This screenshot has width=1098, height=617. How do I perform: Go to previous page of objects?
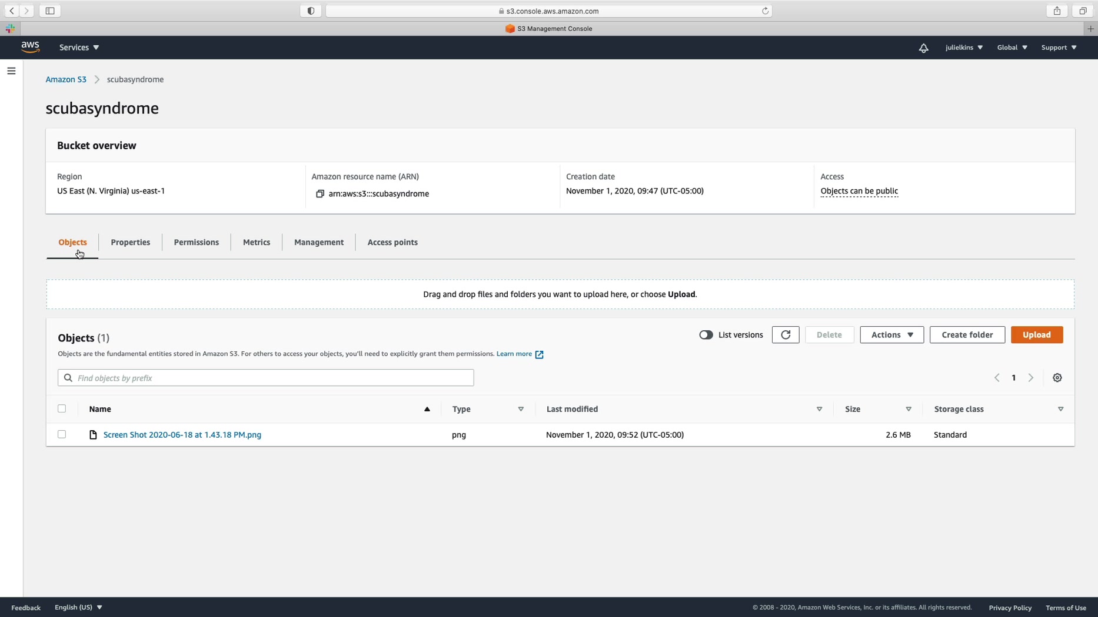pyautogui.click(x=997, y=378)
